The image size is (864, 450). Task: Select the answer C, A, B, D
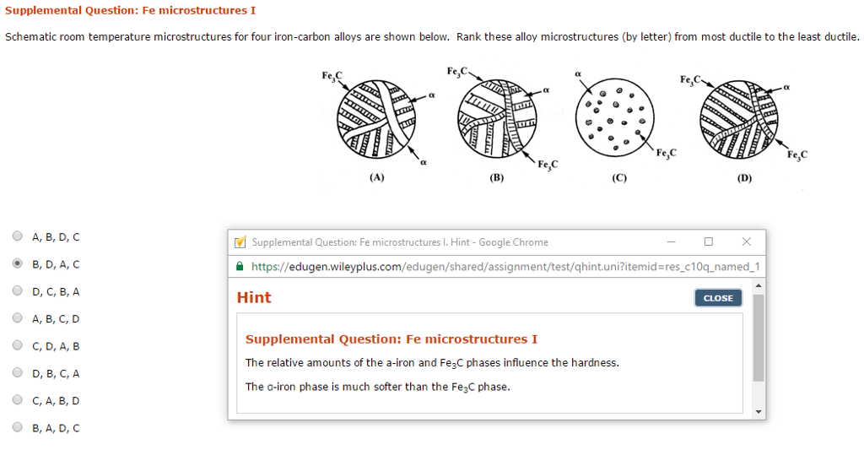[x=18, y=400]
